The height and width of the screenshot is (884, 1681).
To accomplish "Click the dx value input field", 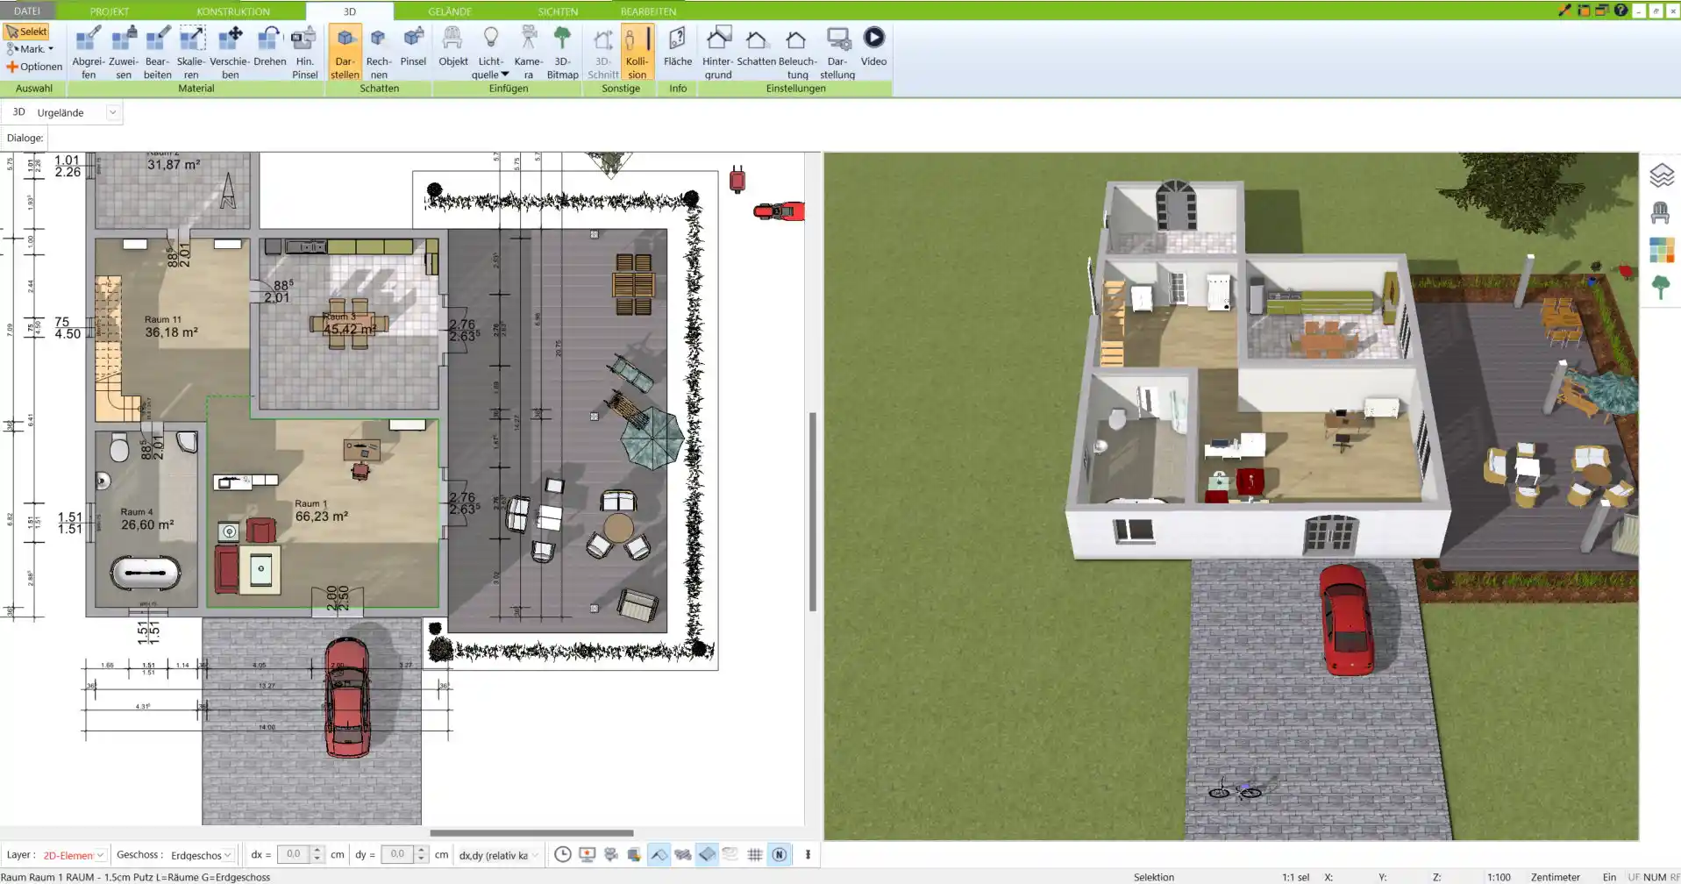I will (x=294, y=854).
